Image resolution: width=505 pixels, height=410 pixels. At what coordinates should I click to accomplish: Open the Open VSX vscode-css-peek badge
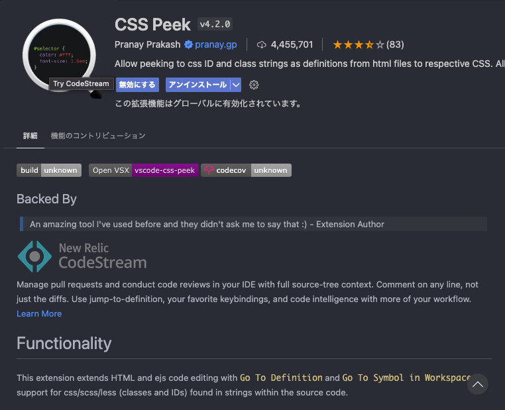(x=144, y=170)
